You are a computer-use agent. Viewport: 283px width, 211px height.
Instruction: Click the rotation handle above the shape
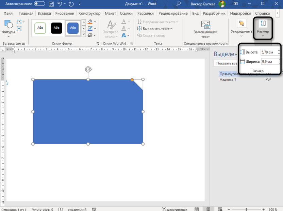pos(88,70)
